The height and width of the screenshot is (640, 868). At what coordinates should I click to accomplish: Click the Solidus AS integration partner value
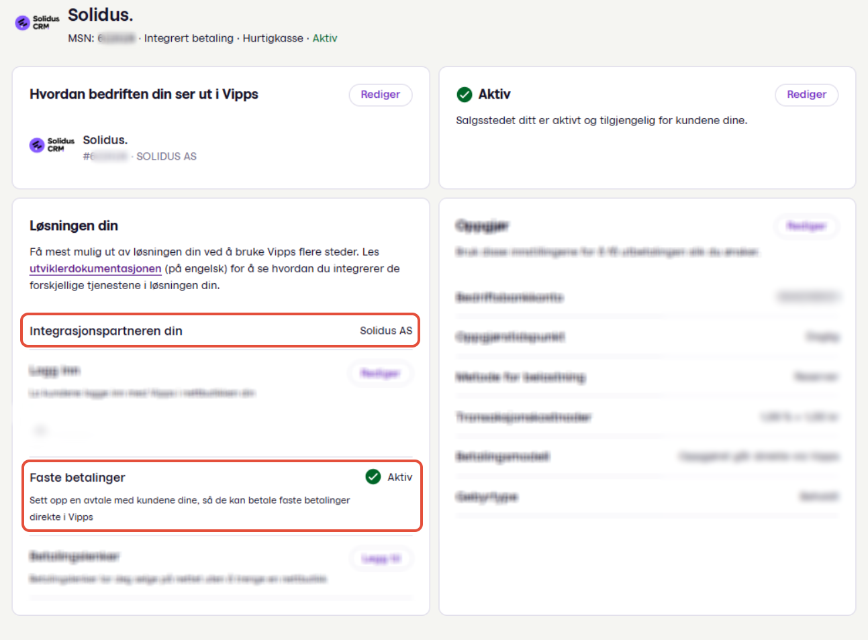point(386,331)
